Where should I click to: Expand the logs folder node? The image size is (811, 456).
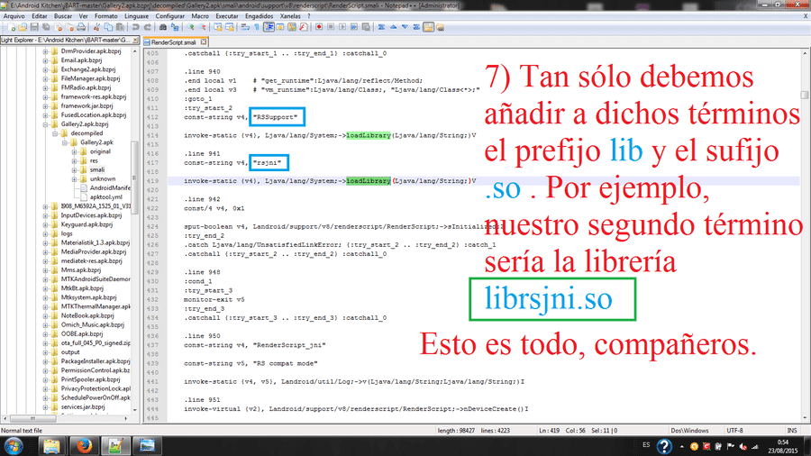click(x=46, y=233)
